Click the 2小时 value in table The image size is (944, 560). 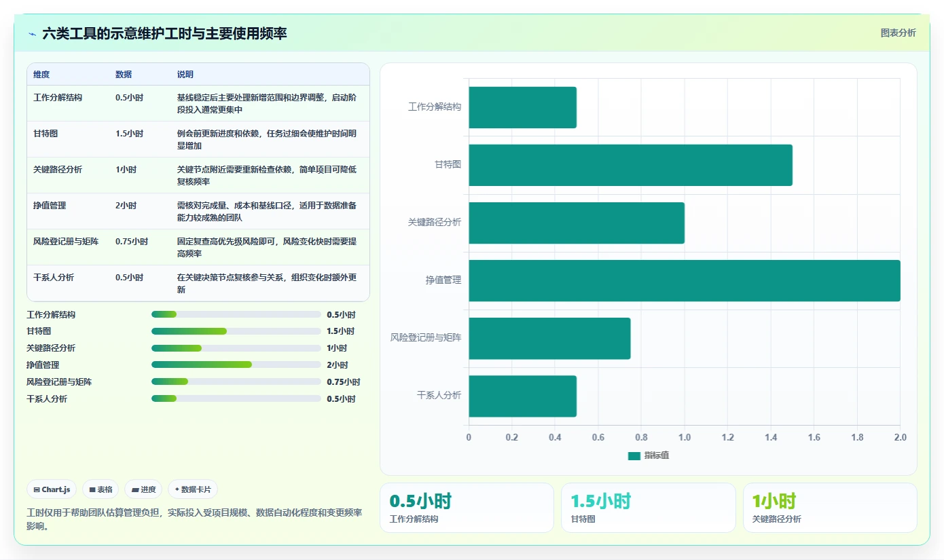click(x=126, y=206)
